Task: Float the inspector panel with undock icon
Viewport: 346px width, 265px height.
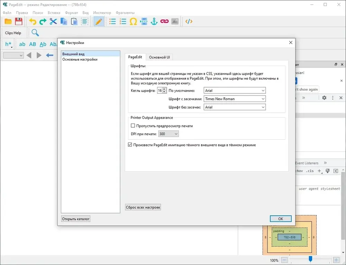Action: (x=336, y=64)
